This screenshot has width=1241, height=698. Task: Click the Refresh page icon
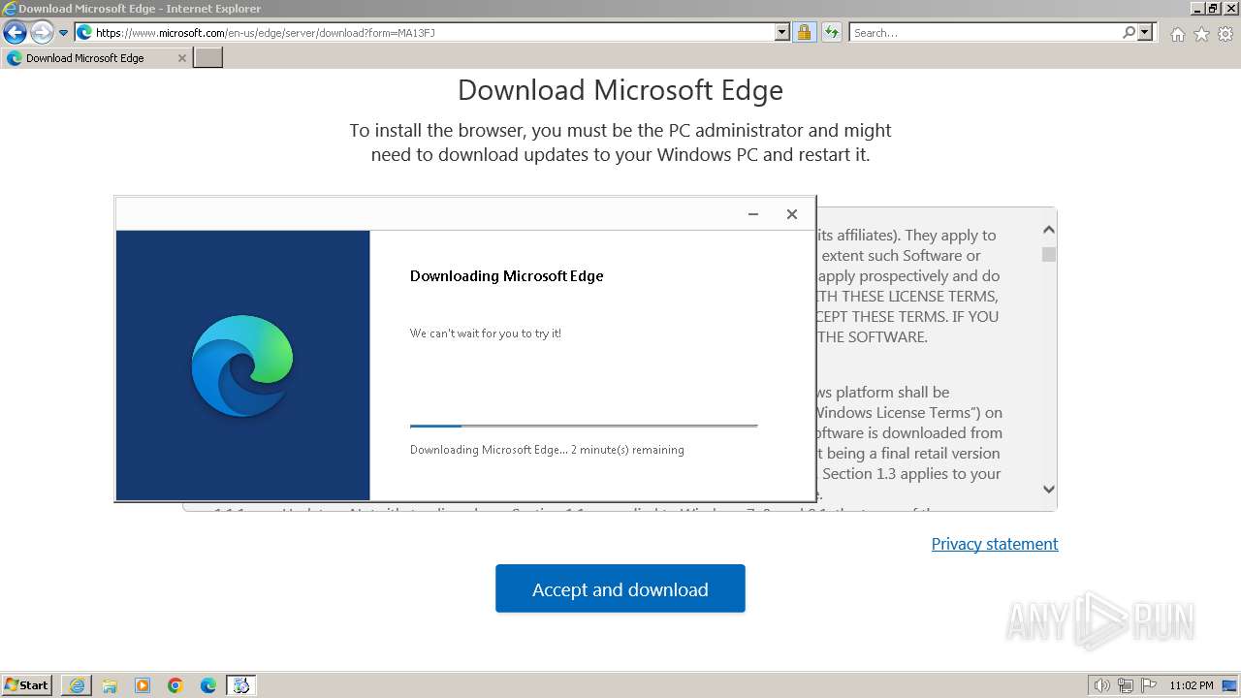pyautogui.click(x=831, y=33)
